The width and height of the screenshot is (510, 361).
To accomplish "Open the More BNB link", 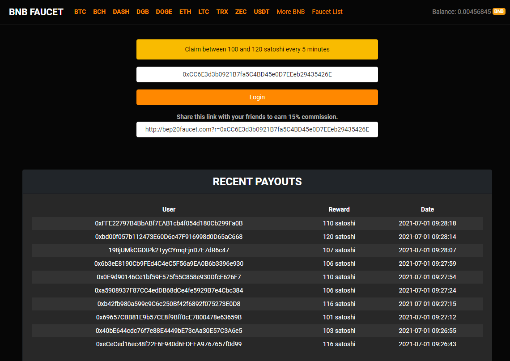I will tap(290, 12).
